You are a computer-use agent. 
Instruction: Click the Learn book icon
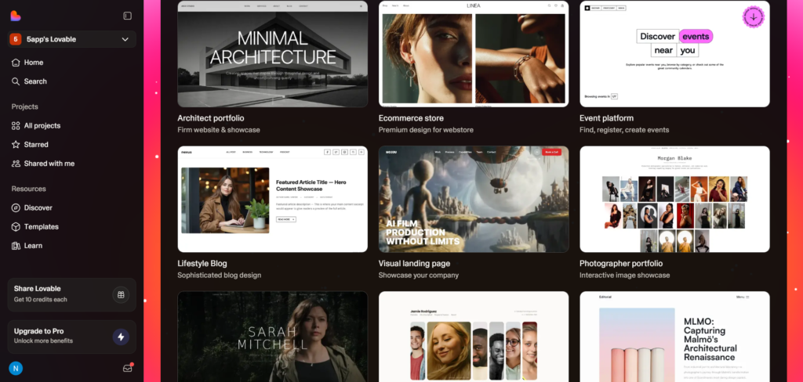pyautogui.click(x=16, y=246)
